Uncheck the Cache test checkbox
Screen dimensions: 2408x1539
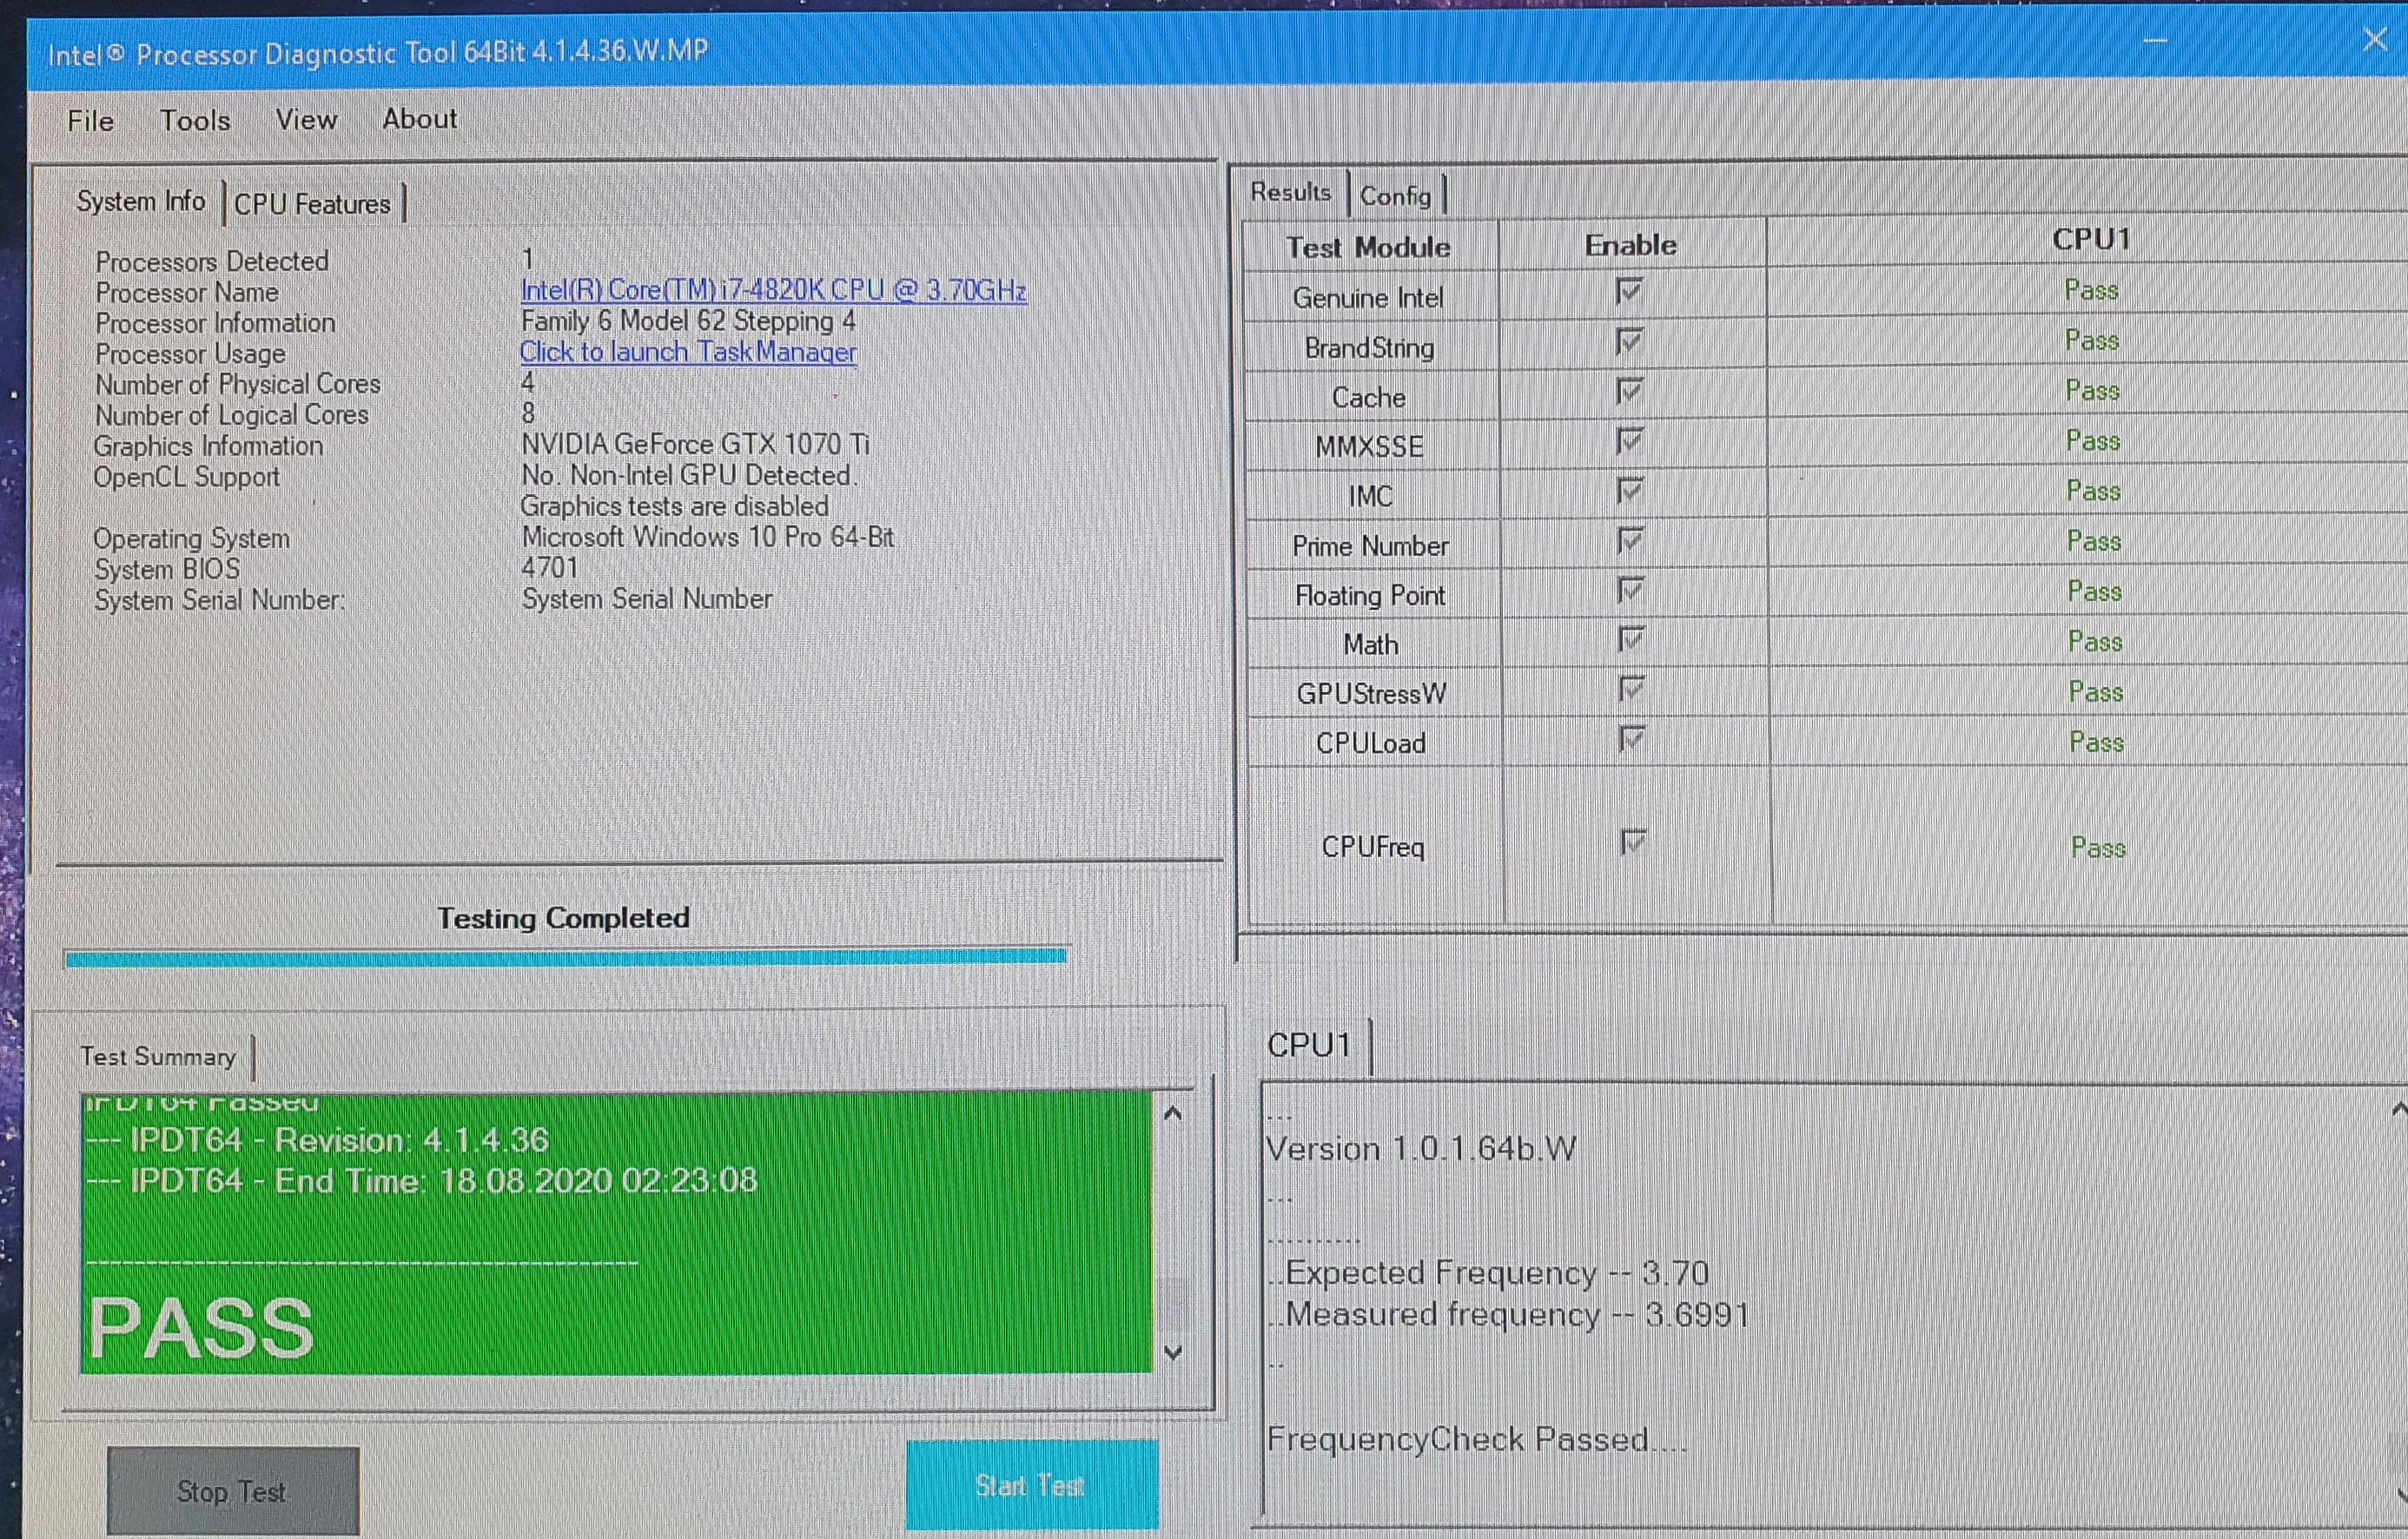tap(1629, 391)
